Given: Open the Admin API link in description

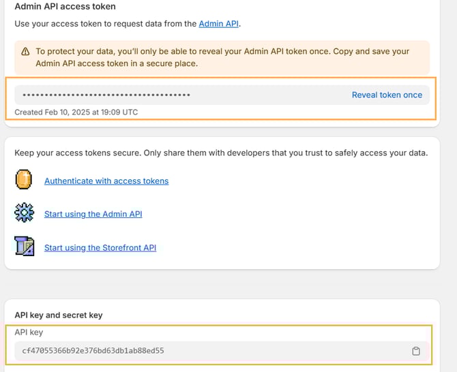Looking at the screenshot, I should [x=219, y=24].
